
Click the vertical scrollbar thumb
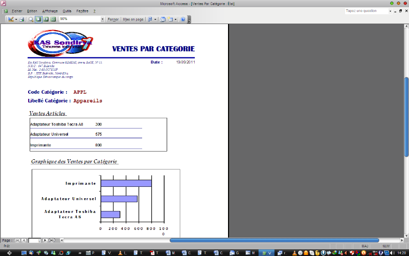click(x=406, y=117)
